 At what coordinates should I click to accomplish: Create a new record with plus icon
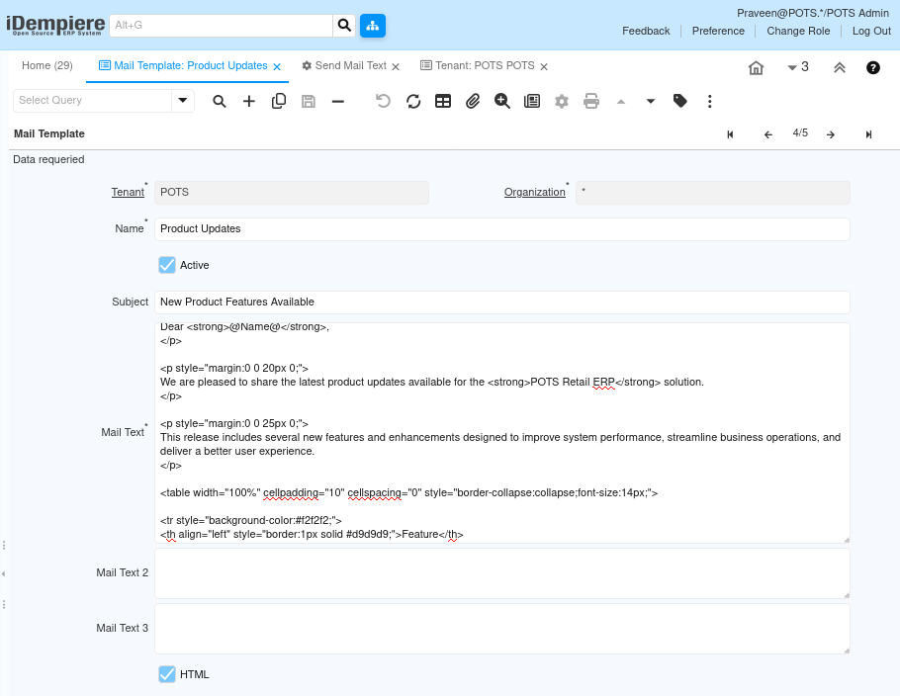point(249,102)
